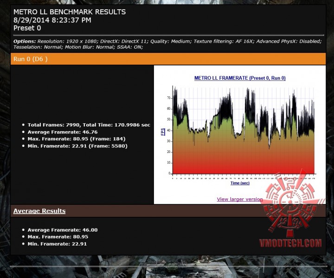Click the Max. Framerate 80.95 (Frame: 184) line
Viewport: 334px width, 278px height.
[x=77, y=139]
